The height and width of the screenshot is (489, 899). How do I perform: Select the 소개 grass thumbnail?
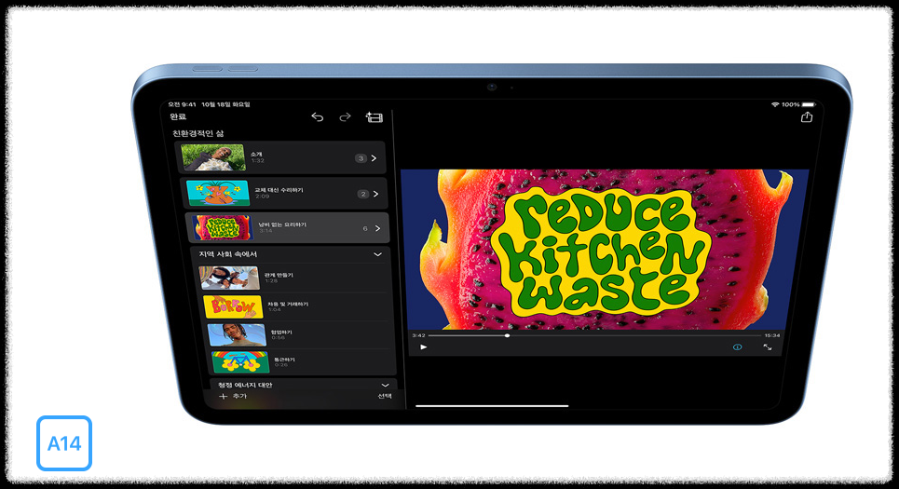(x=213, y=157)
